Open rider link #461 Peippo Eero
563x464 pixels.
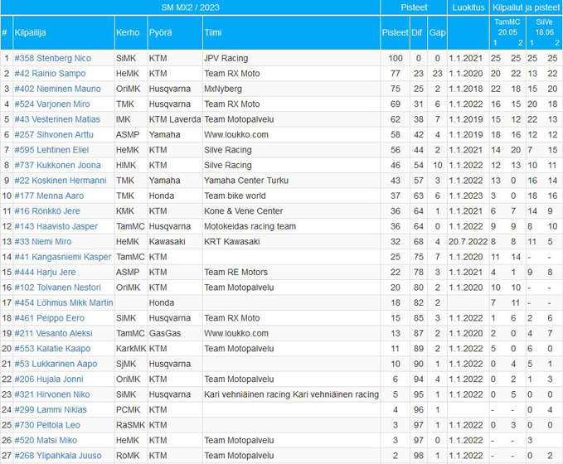pos(49,318)
